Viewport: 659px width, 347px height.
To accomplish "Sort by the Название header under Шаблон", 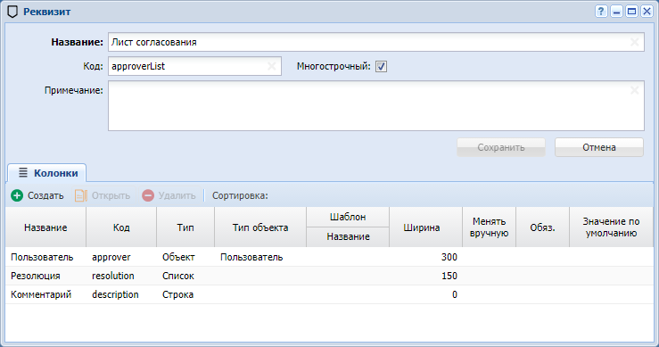I will pos(348,236).
